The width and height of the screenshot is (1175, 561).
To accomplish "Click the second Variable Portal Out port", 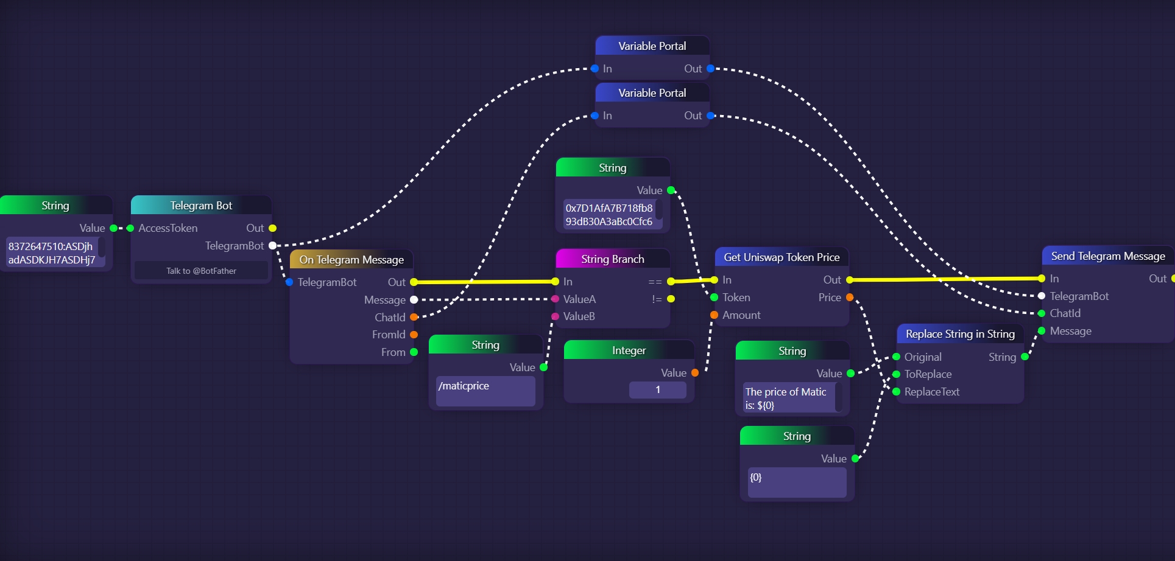I will (x=710, y=116).
